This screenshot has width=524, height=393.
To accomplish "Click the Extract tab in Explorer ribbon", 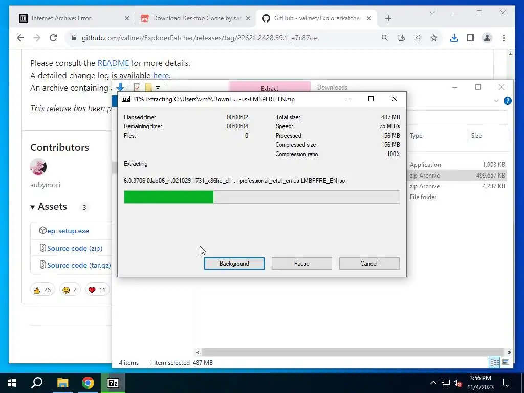I will 269,87.
